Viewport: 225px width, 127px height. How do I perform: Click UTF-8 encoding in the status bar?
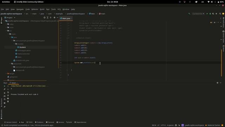pyautogui.click(x=163, y=125)
